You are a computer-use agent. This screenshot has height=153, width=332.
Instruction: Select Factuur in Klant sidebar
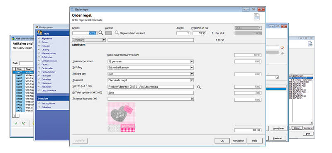click(45, 65)
